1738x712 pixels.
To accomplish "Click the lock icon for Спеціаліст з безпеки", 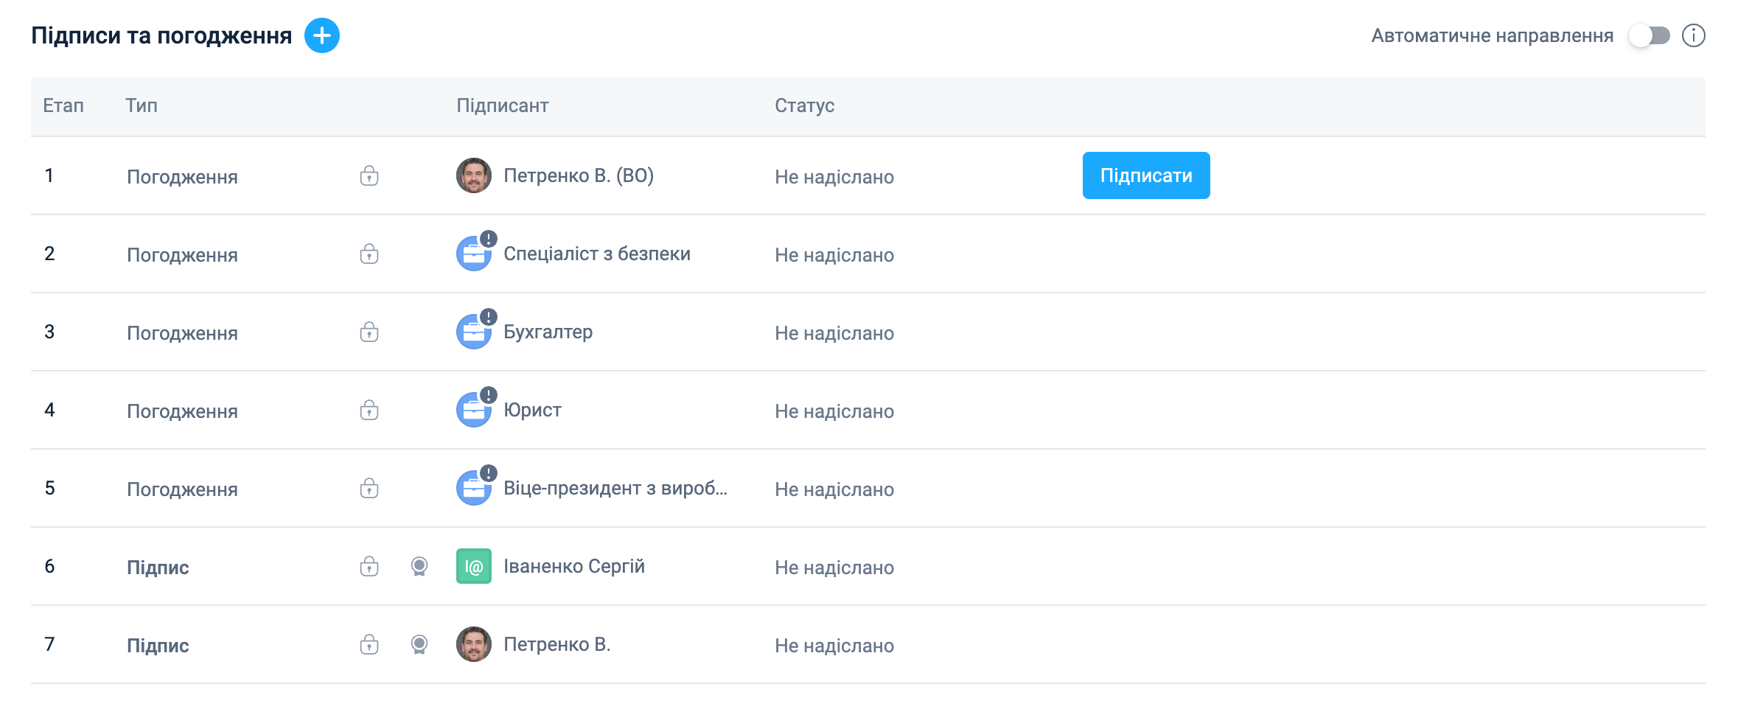I will click(369, 254).
